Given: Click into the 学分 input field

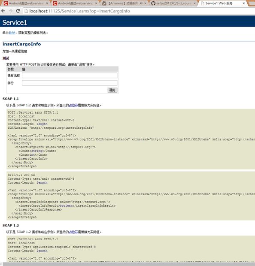Looking at the screenshot, I should 70,83.
